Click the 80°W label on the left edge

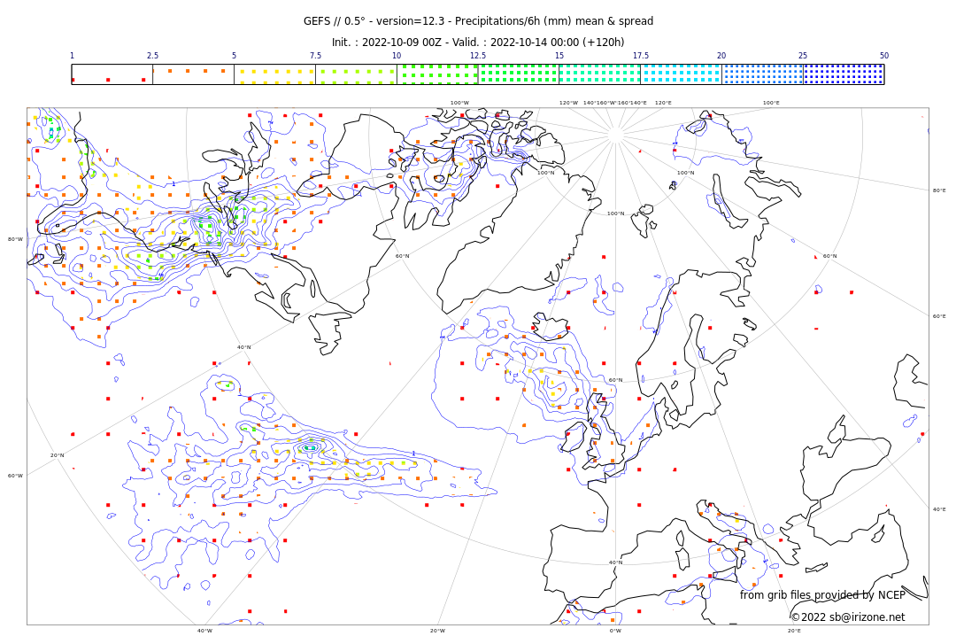tap(15, 239)
